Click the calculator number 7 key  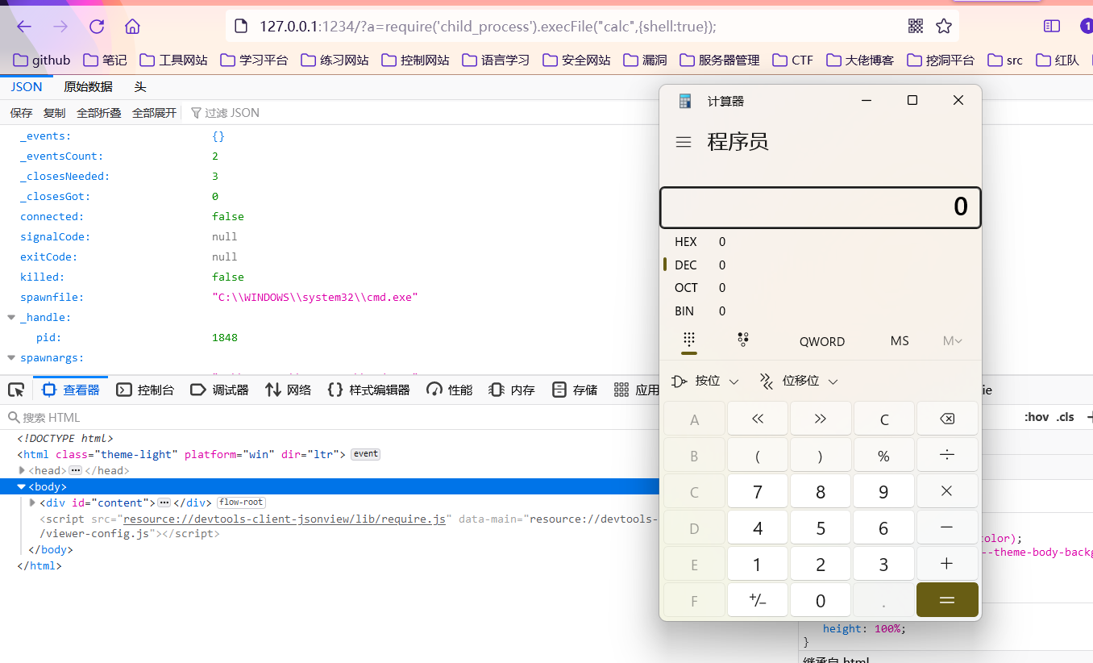pos(758,491)
